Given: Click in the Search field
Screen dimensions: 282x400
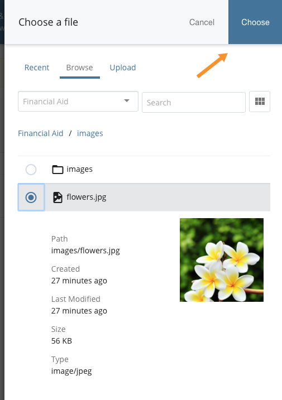Looking at the screenshot, I should click(x=194, y=103).
